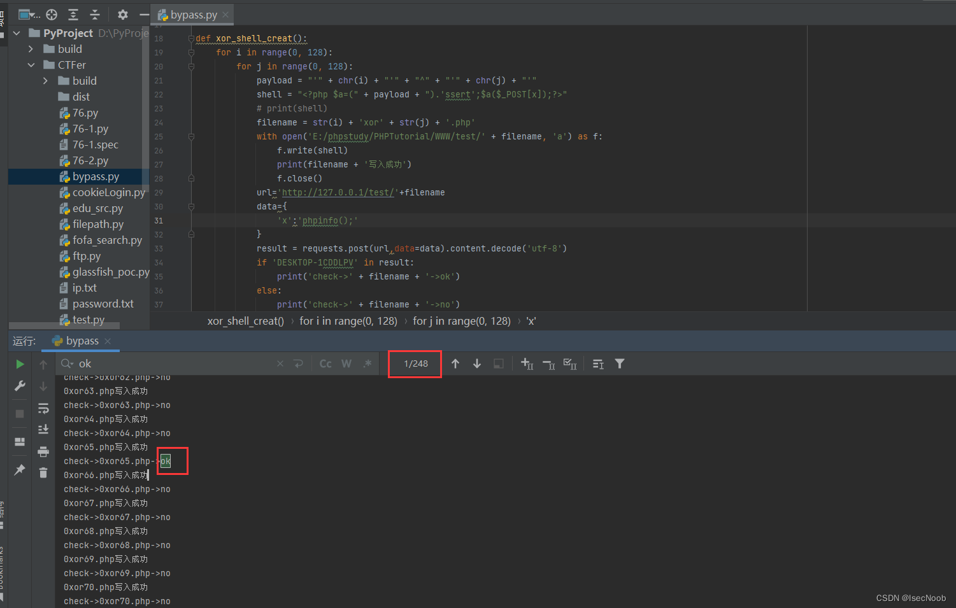The width and height of the screenshot is (956, 608).
Task: Toggle Regex search option
Action: click(x=367, y=364)
